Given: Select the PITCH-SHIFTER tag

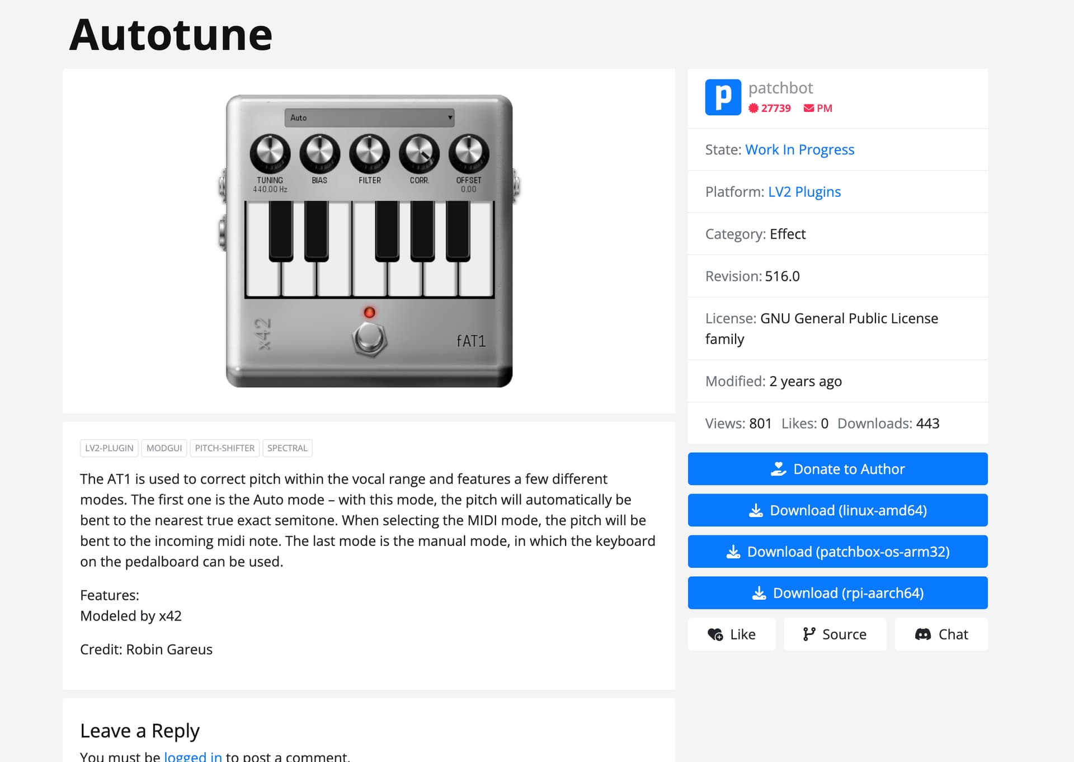Looking at the screenshot, I should (224, 448).
